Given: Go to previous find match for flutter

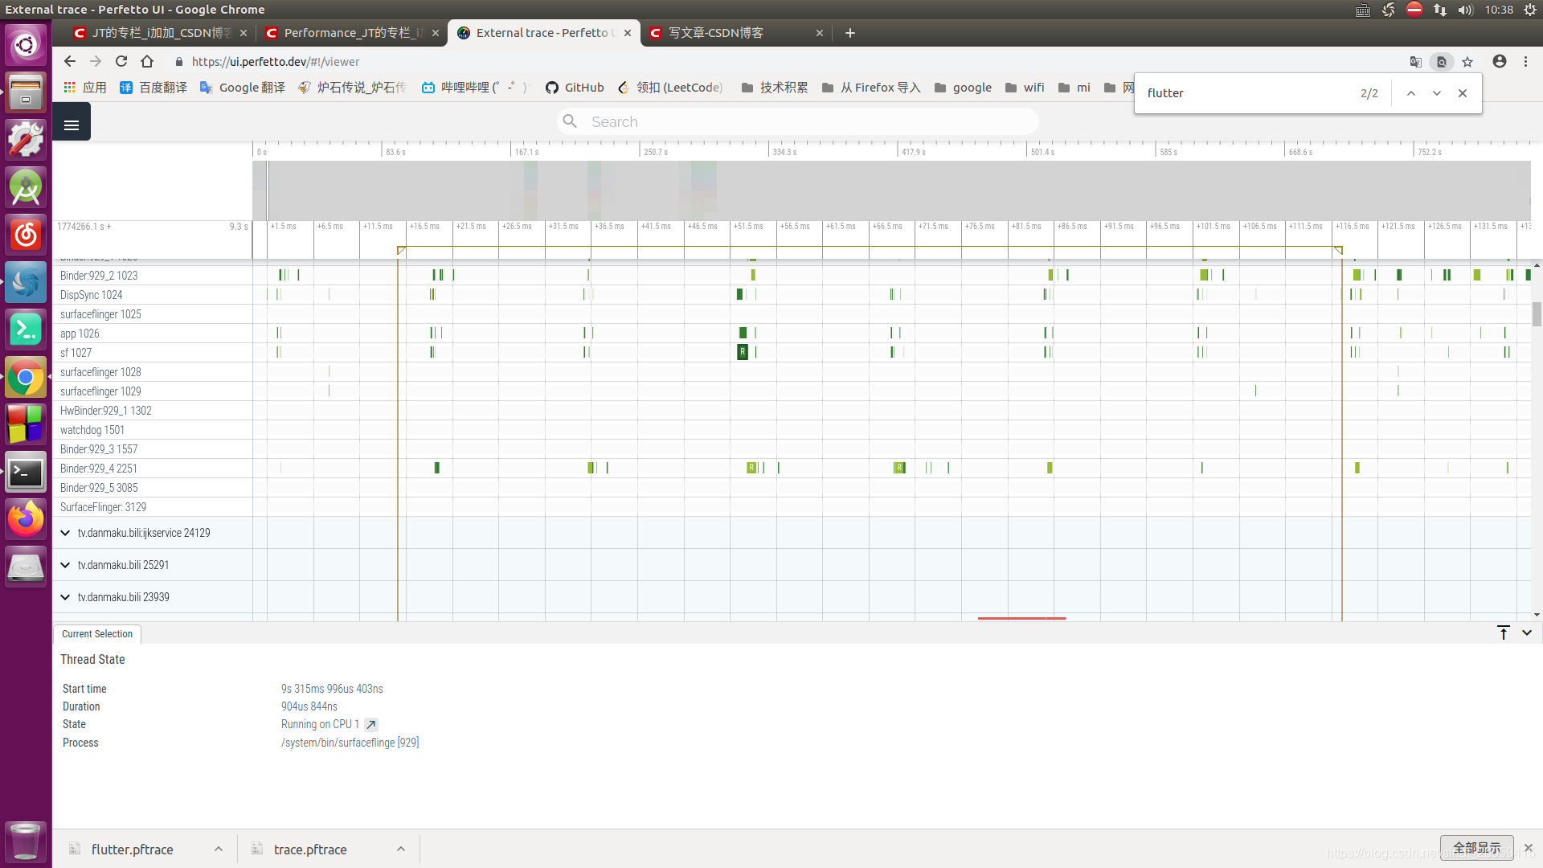Looking at the screenshot, I should point(1410,93).
